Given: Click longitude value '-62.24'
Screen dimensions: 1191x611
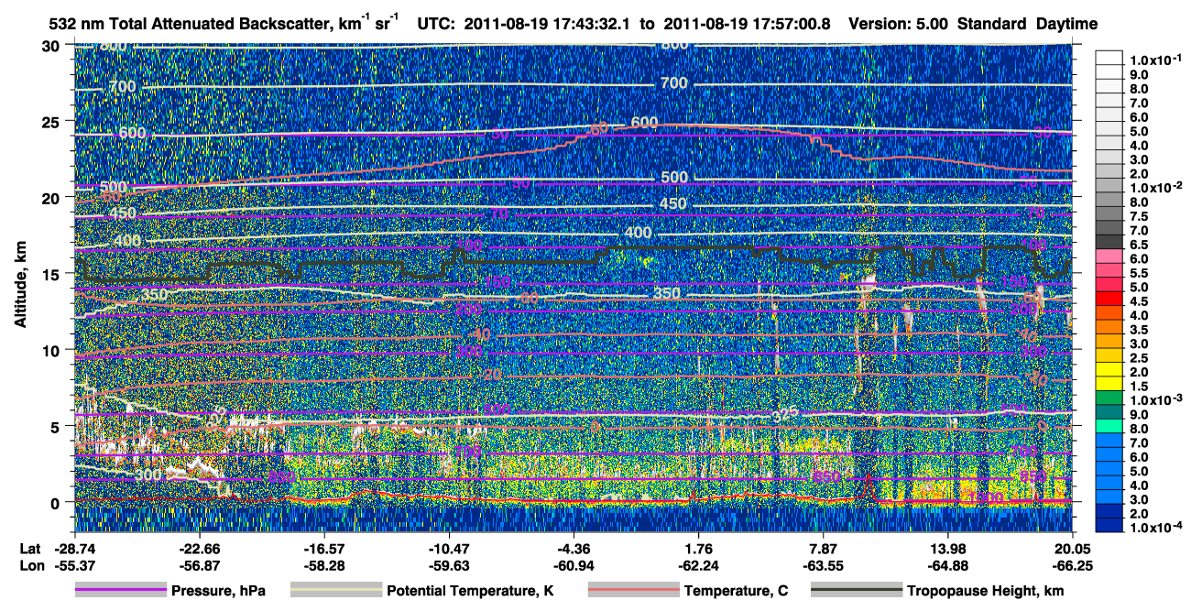Looking at the screenshot, I should (699, 565).
